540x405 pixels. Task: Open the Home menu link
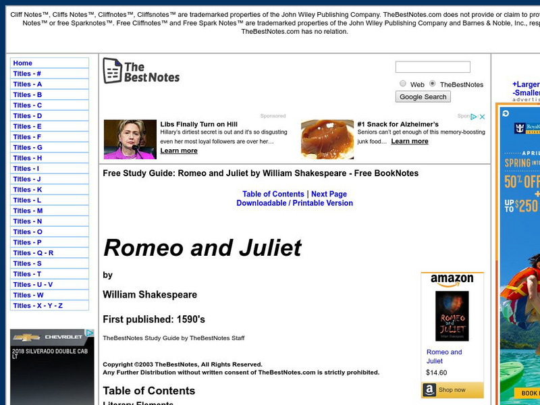click(49, 63)
